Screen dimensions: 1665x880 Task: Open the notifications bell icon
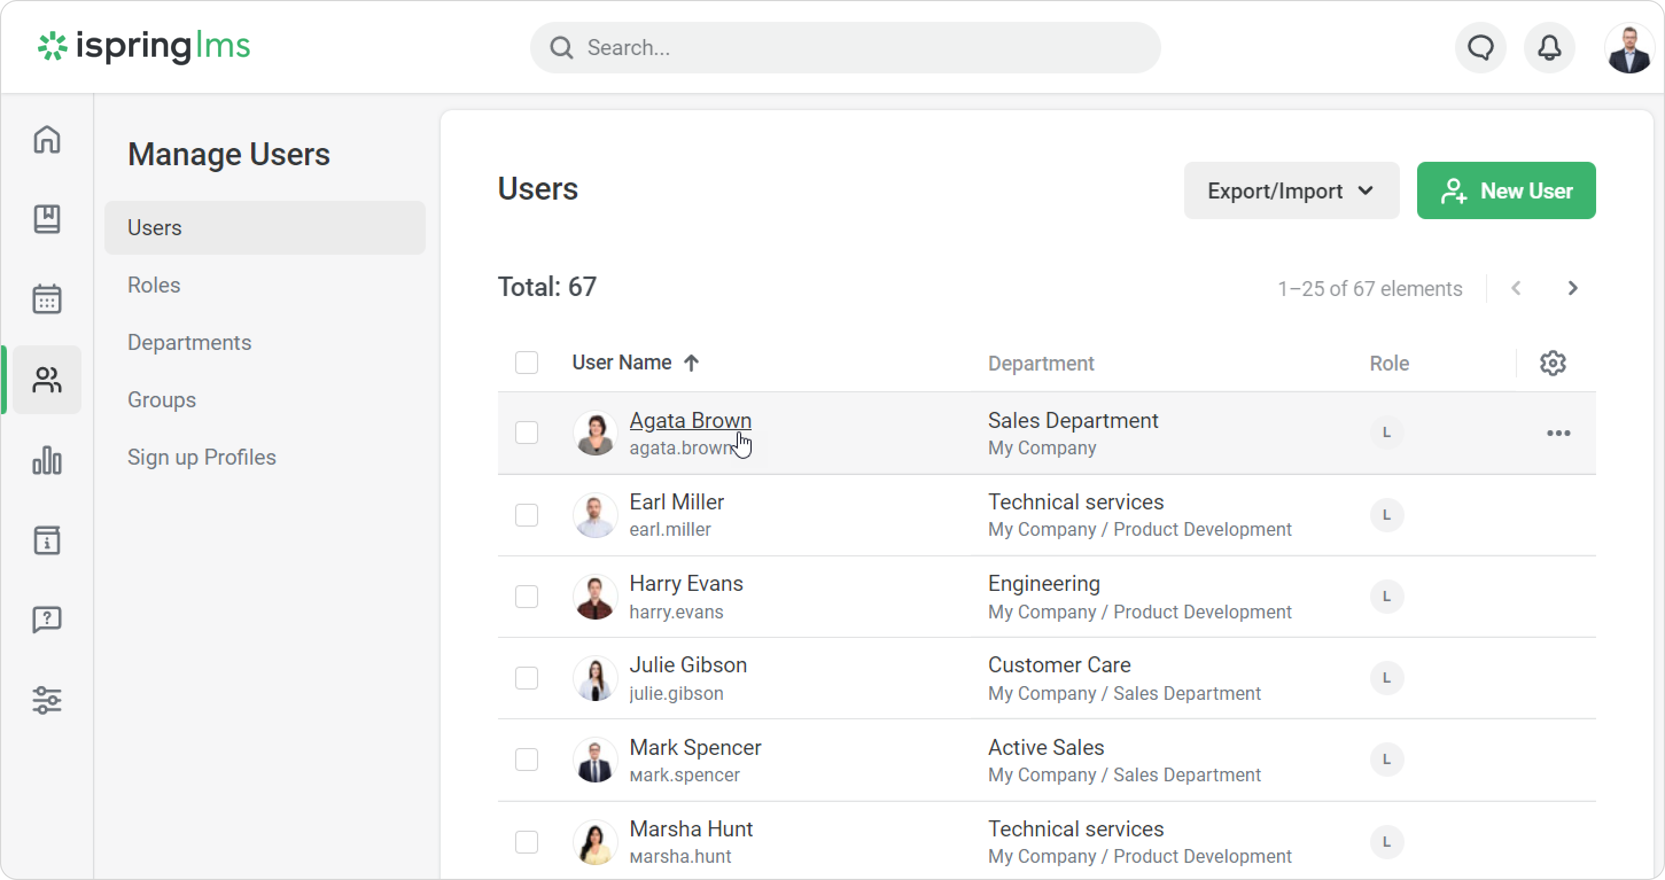(x=1549, y=48)
